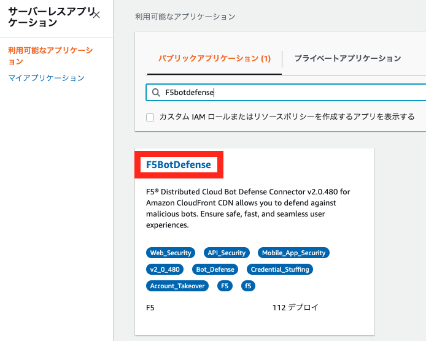Close the serverless applications side panel
Image resolution: width=426 pixels, height=341 pixels.
pos(96,15)
